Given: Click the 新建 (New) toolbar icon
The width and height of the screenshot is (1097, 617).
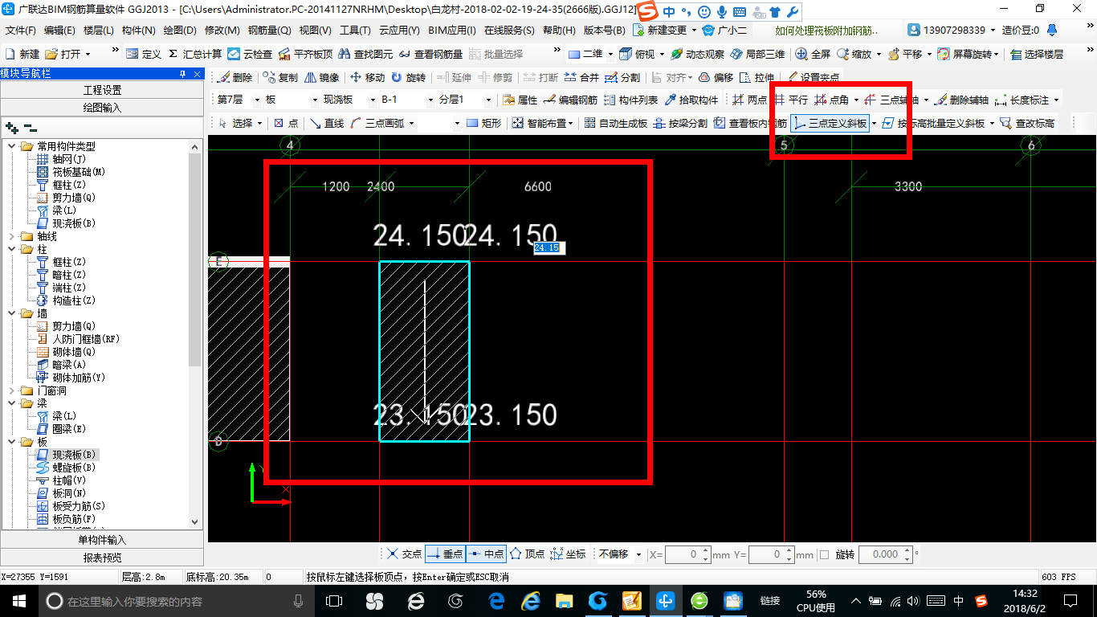Looking at the screenshot, I should click(x=22, y=54).
